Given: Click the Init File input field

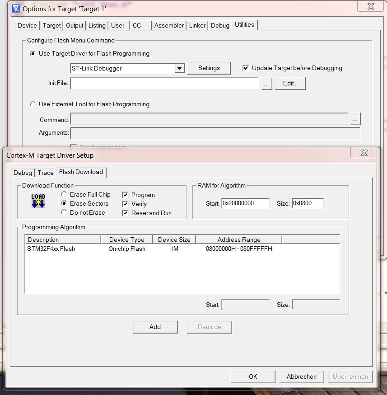Looking at the screenshot, I should tap(164, 83).
